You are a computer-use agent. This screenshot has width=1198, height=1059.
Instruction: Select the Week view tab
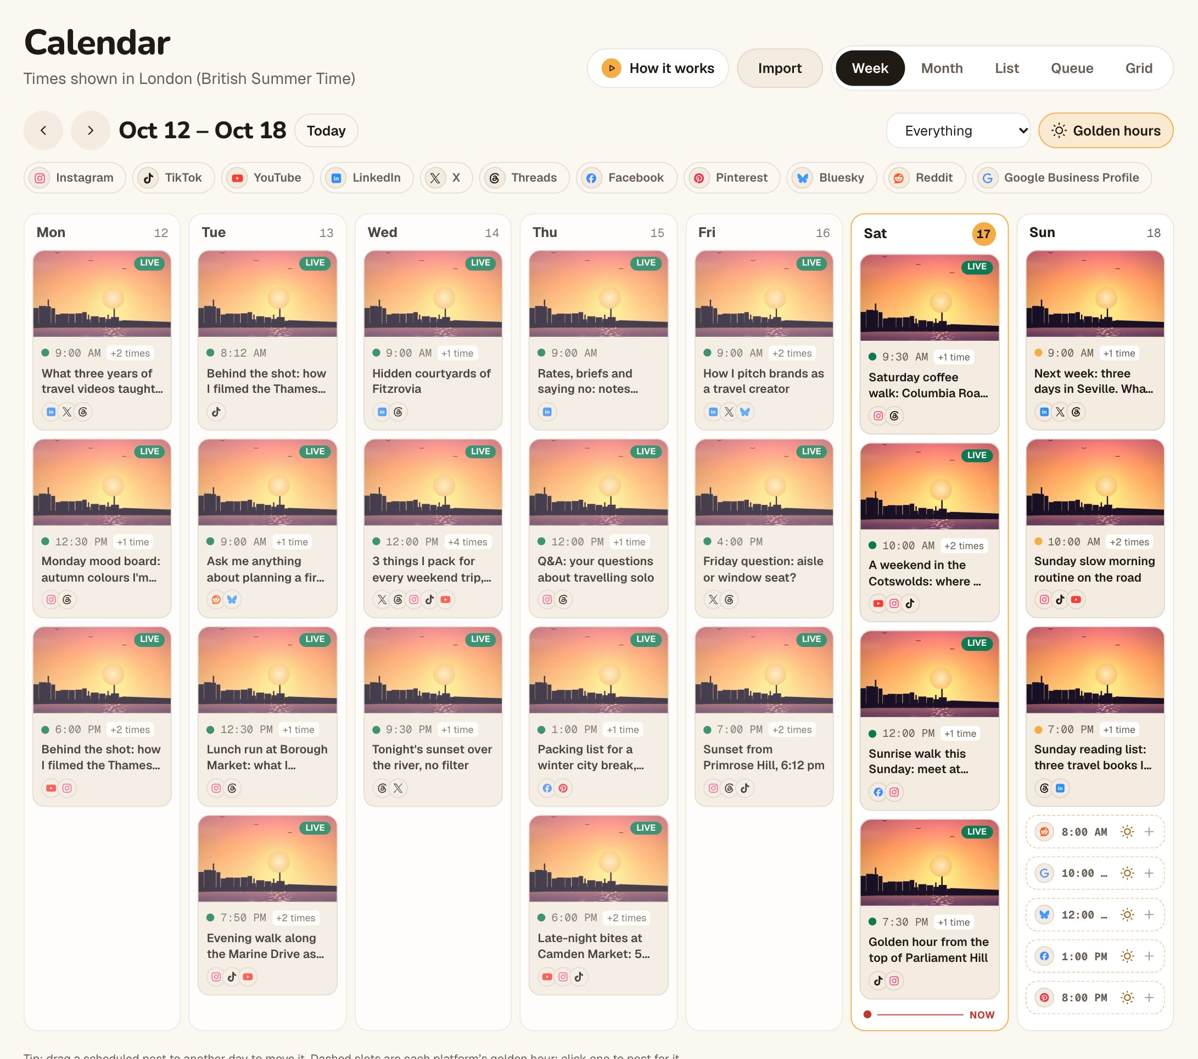870,68
